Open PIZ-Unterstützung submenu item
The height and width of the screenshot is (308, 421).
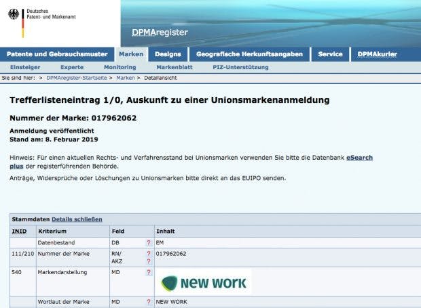coord(240,67)
